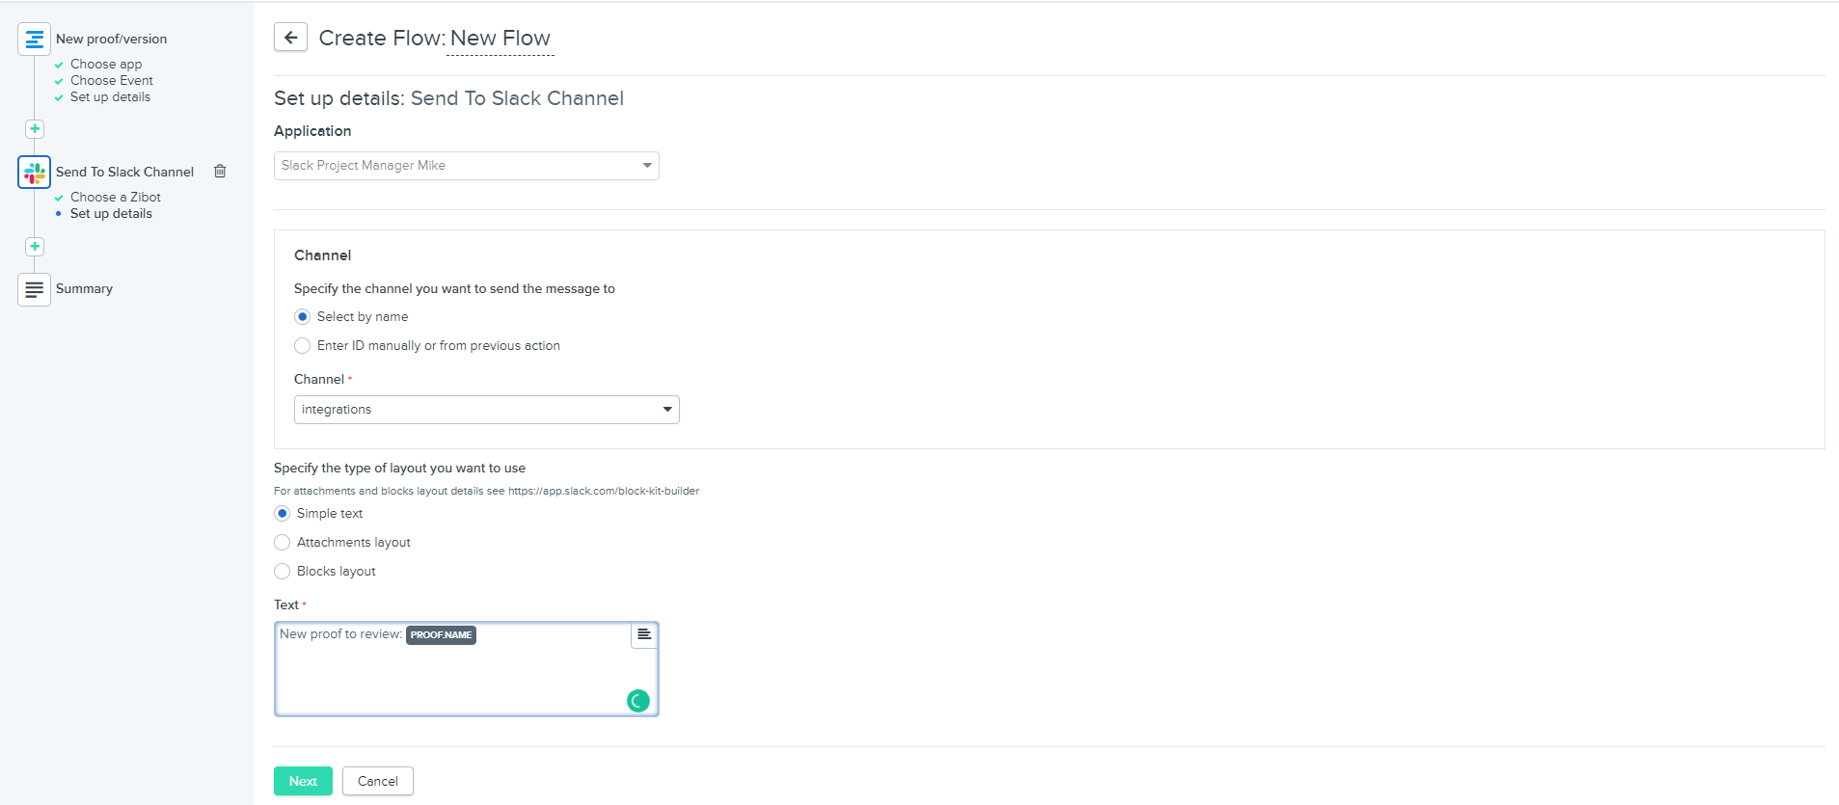The height and width of the screenshot is (805, 1839).
Task: Click the Cancel button
Action: pos(377,781)
